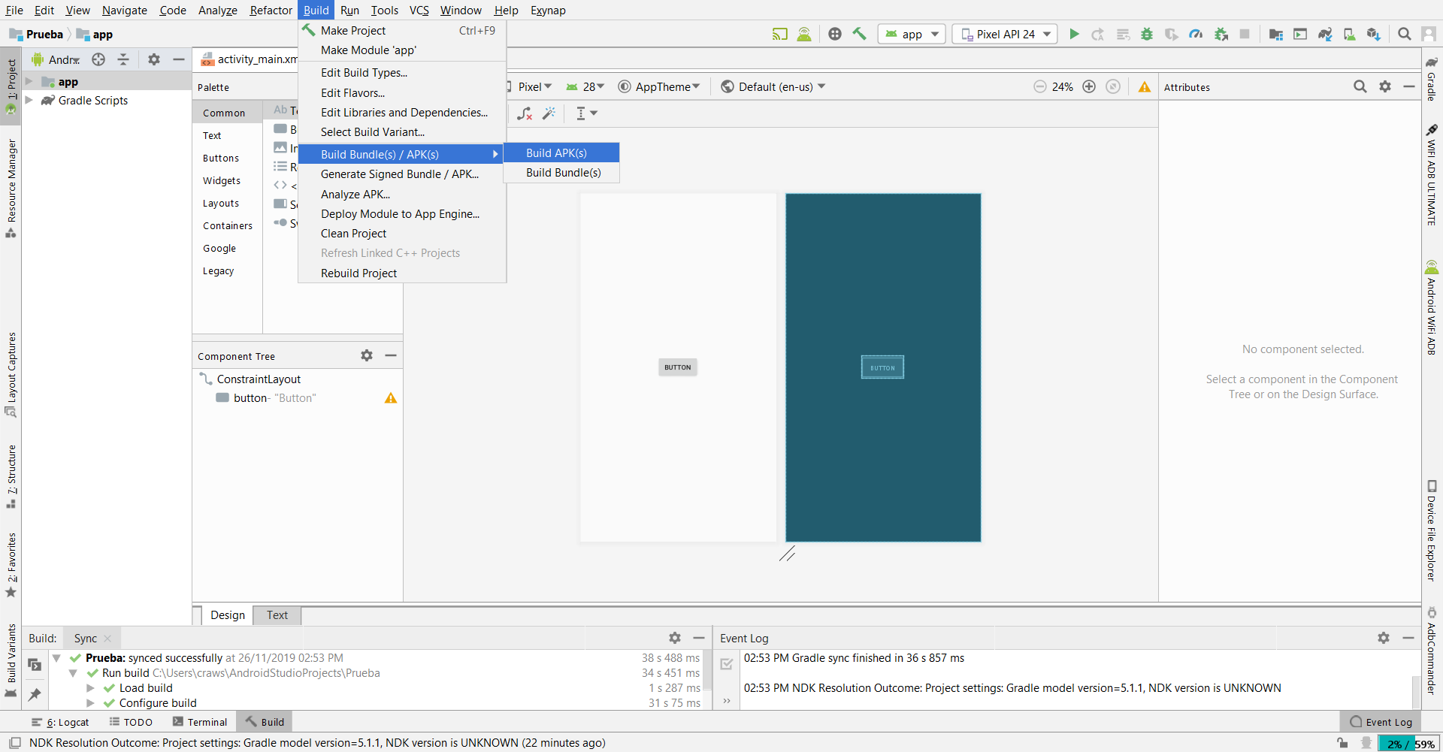1443x752 pixels.
Task: Open Build panel gear settings
Action: [675, 638]
